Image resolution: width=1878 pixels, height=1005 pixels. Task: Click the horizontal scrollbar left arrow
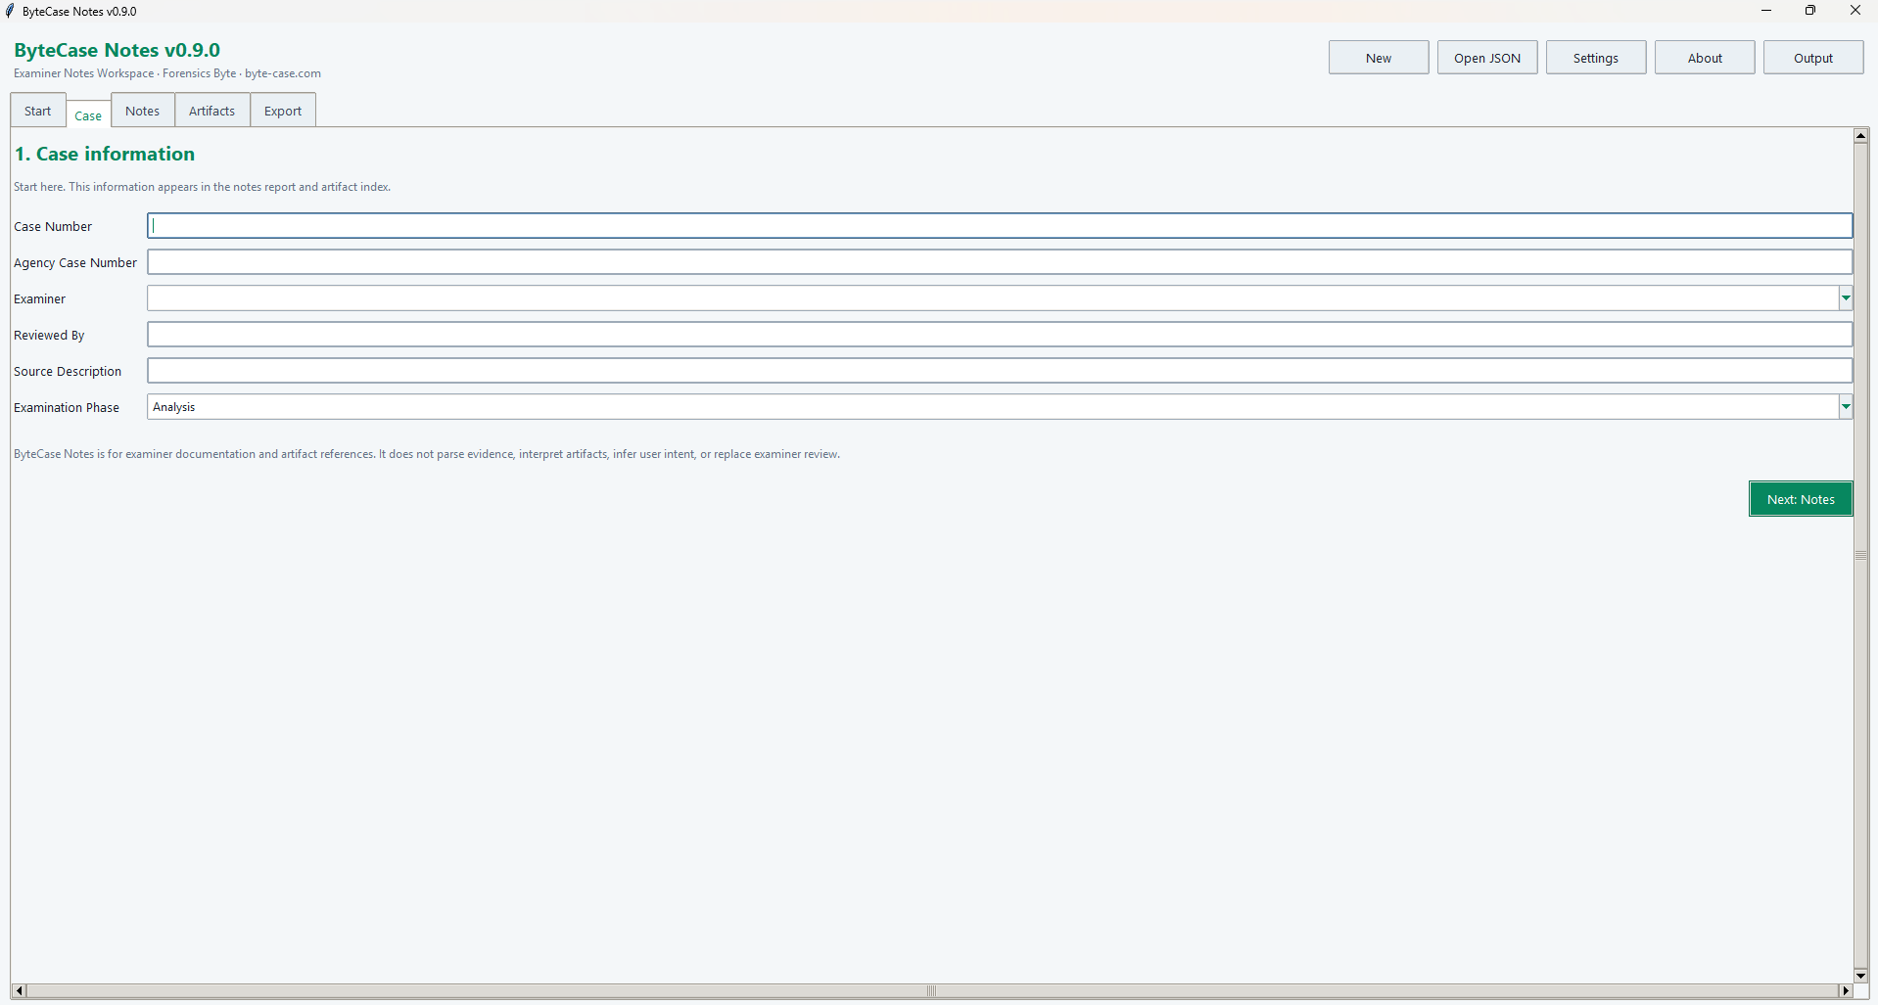[19, 991]
